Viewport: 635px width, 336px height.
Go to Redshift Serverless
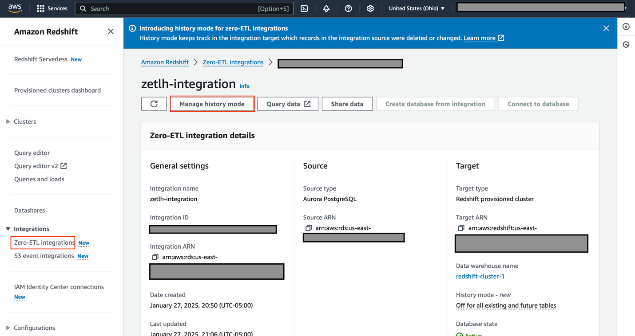coord(41,59)
